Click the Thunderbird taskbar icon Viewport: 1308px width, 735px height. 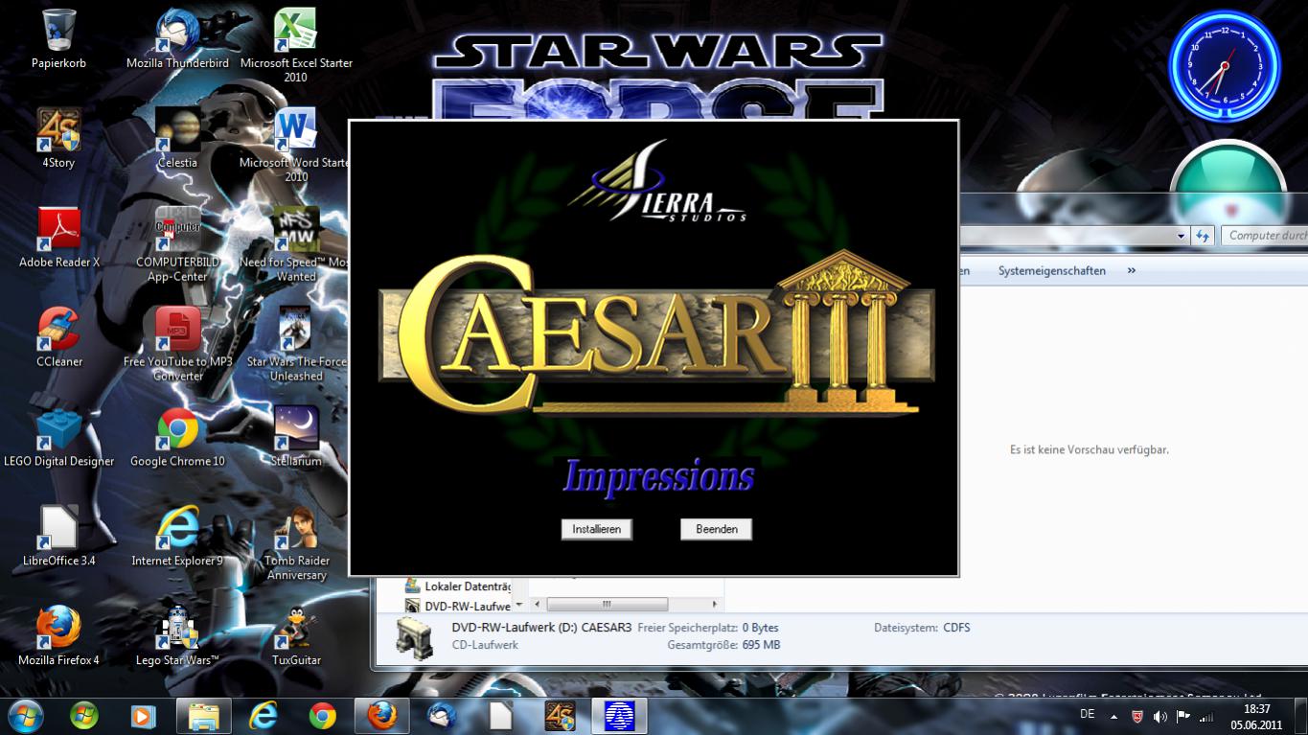point(441,716)
